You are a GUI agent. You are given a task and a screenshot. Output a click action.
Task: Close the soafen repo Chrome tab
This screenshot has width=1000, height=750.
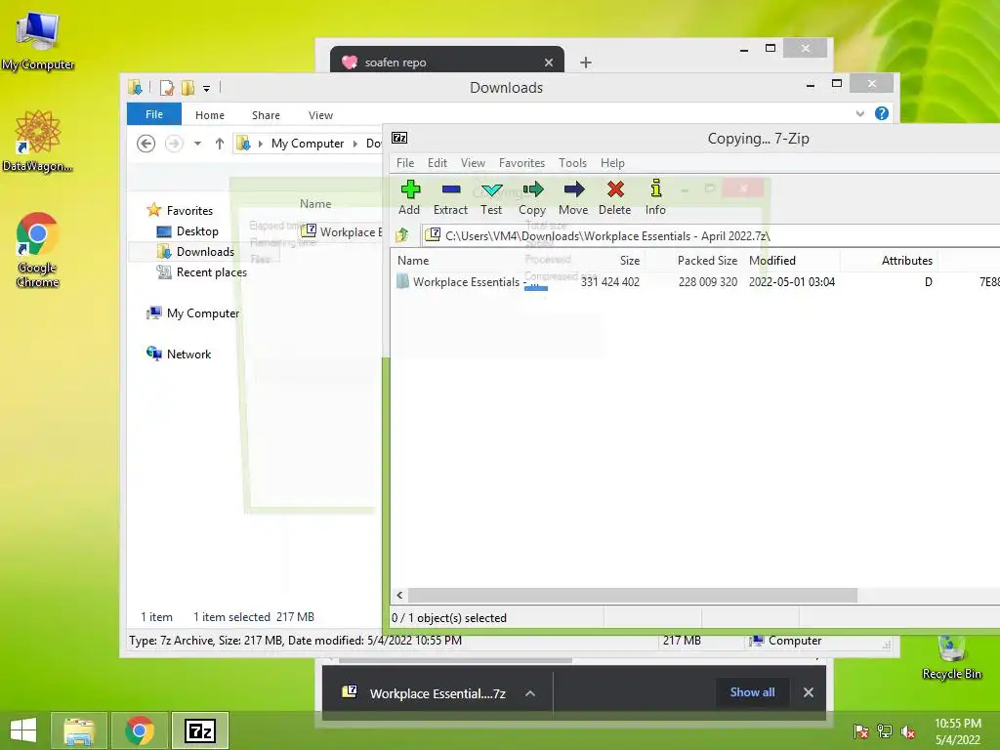tap(549, 62)
